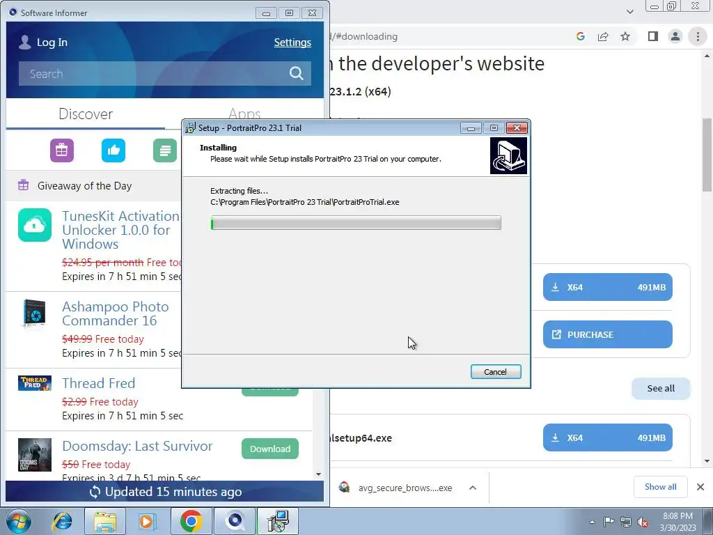Image resolution: width=713 pixels, height=535 pixels.
Task: Close the Chrome downloads bar
Action: [700, 487]
